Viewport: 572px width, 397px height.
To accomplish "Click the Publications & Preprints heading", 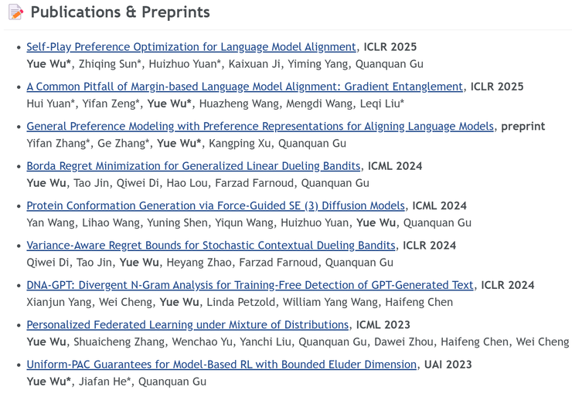I will tap(120, 12).
